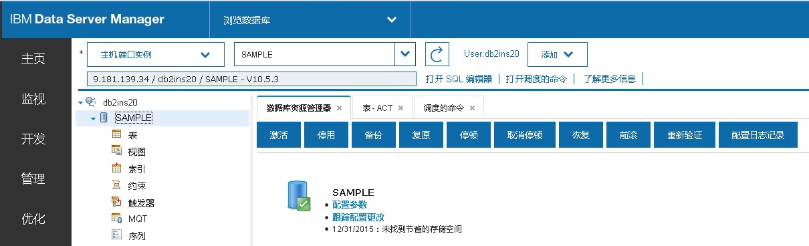Click the 配置日志记录 button
Image resolution: width=809 pixels, height=246 pixels.
click(x=758, y=134)
